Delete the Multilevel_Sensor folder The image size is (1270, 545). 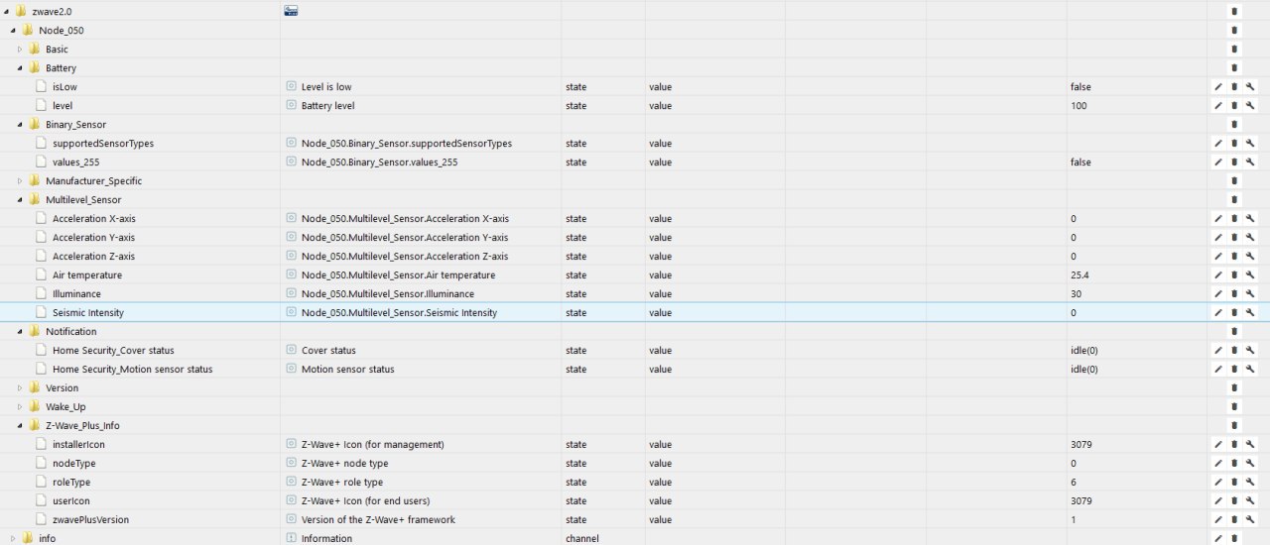(1234, 200)
